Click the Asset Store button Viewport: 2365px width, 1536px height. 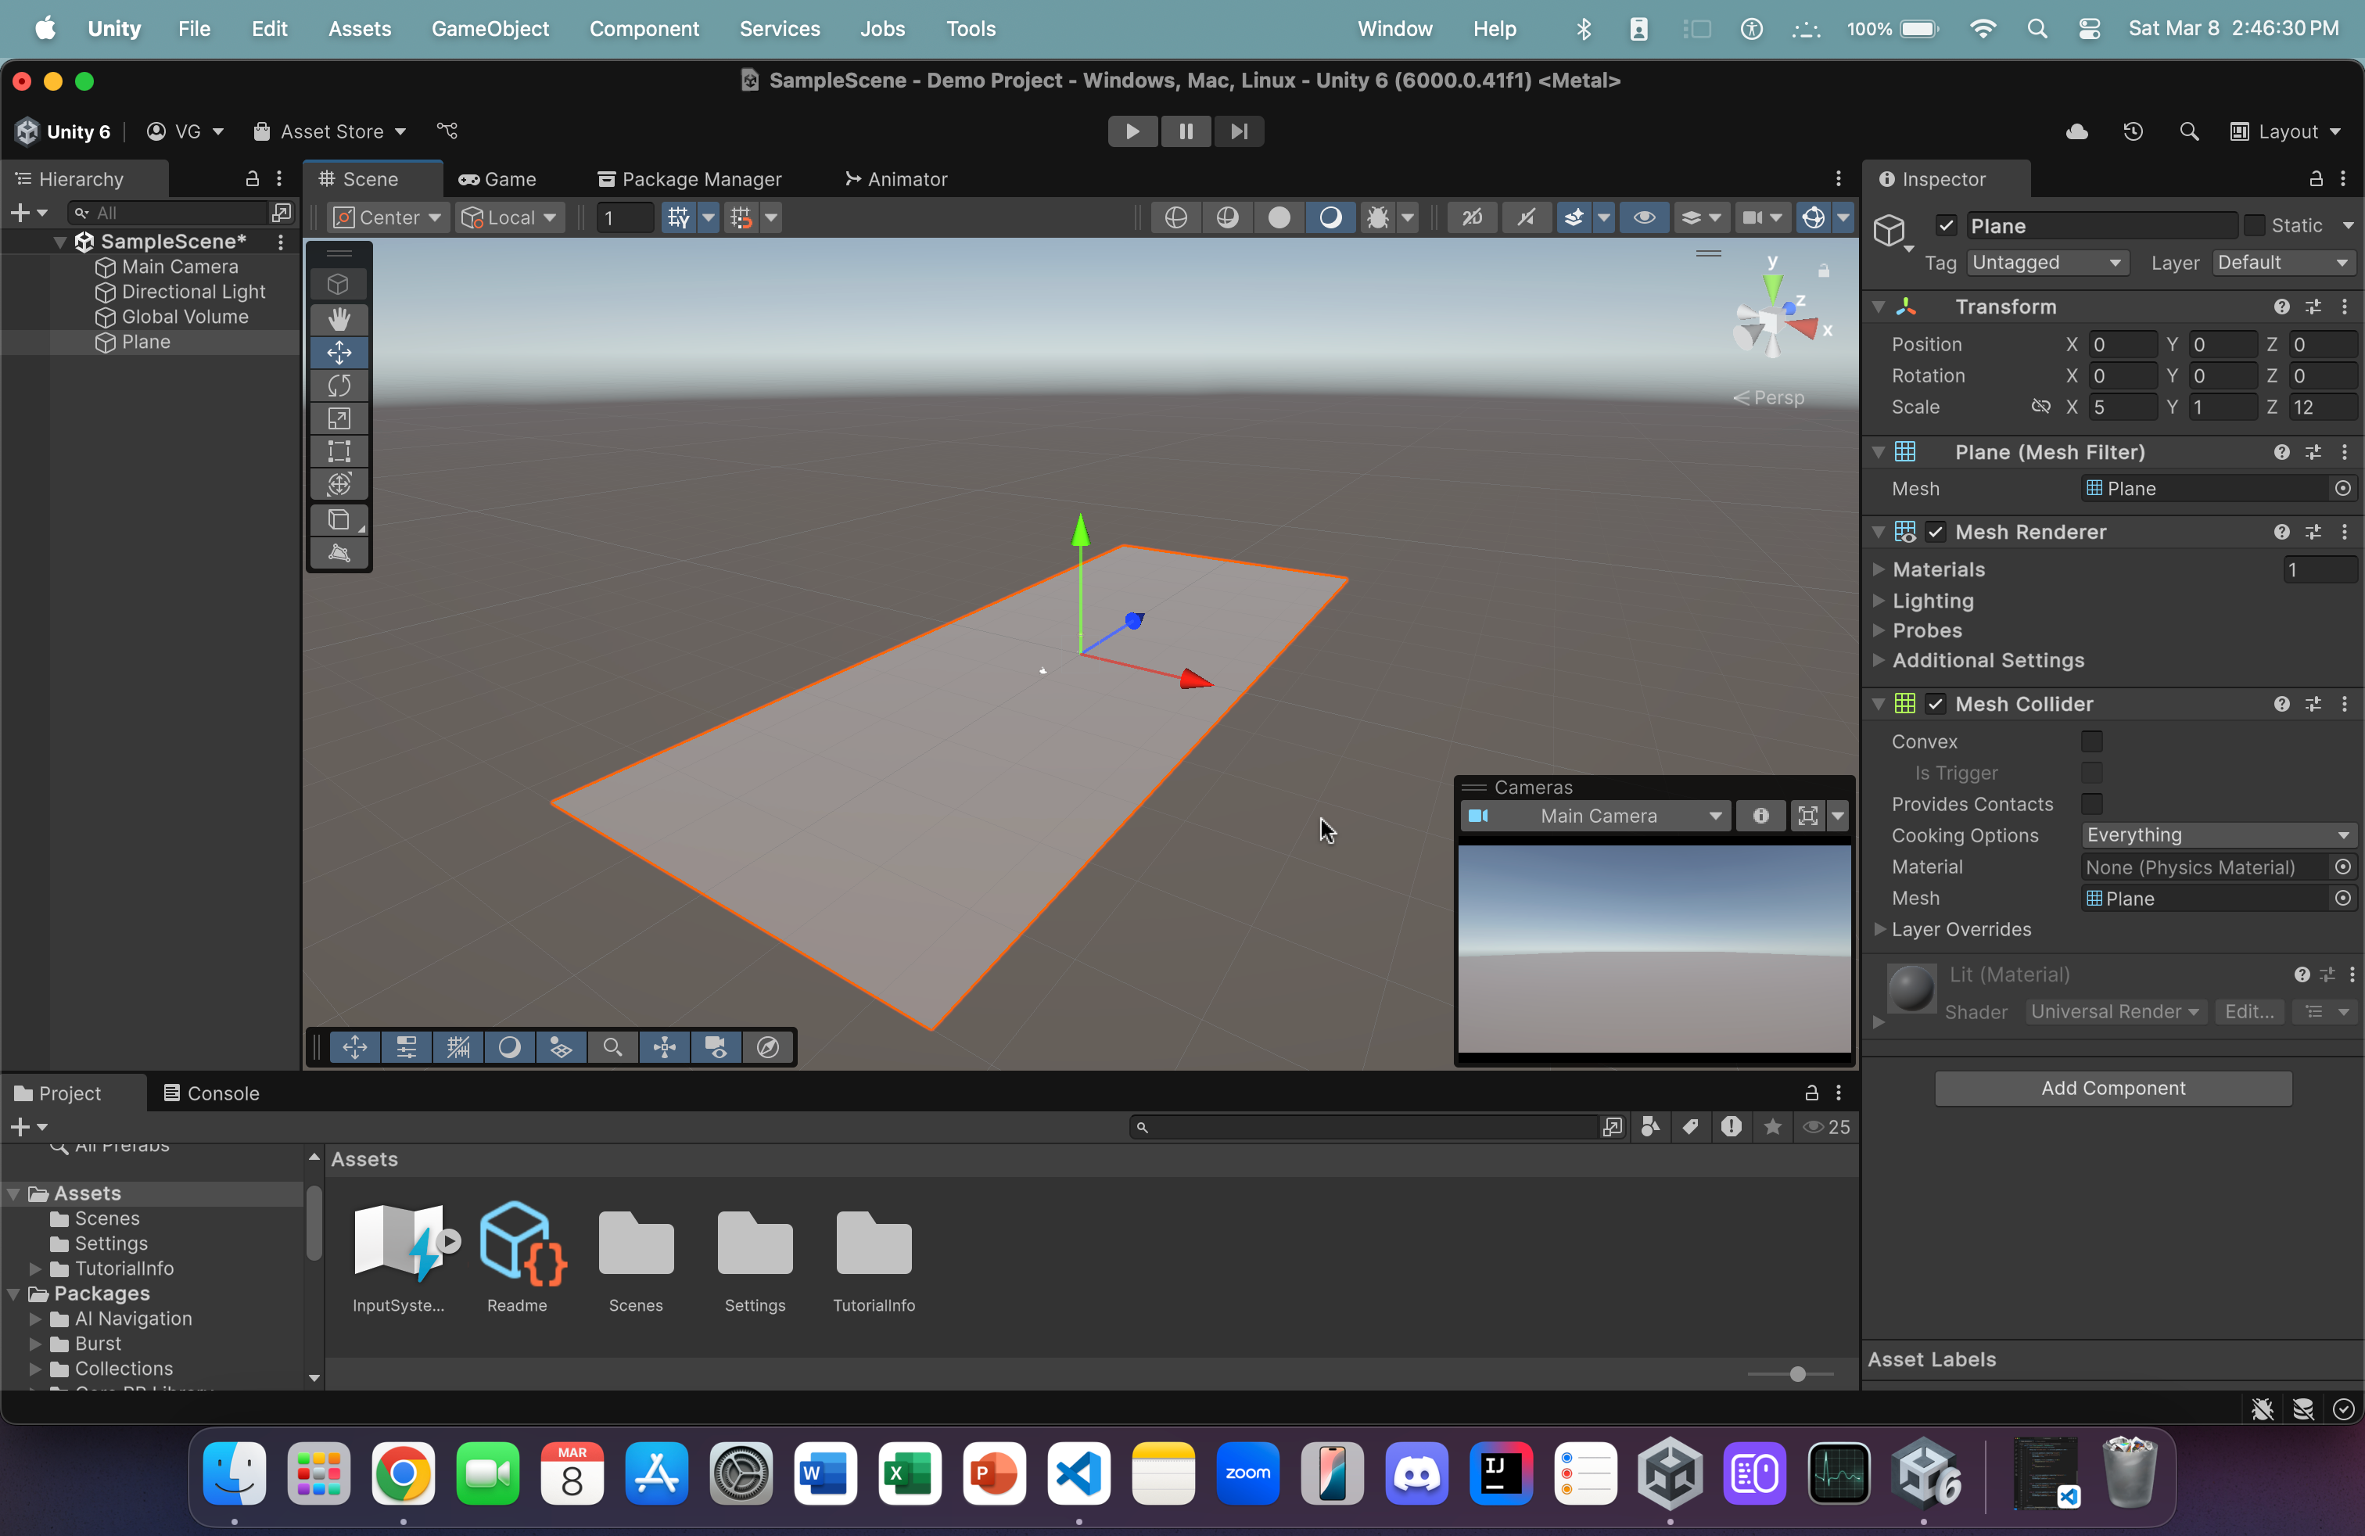(x=330, y=131)
